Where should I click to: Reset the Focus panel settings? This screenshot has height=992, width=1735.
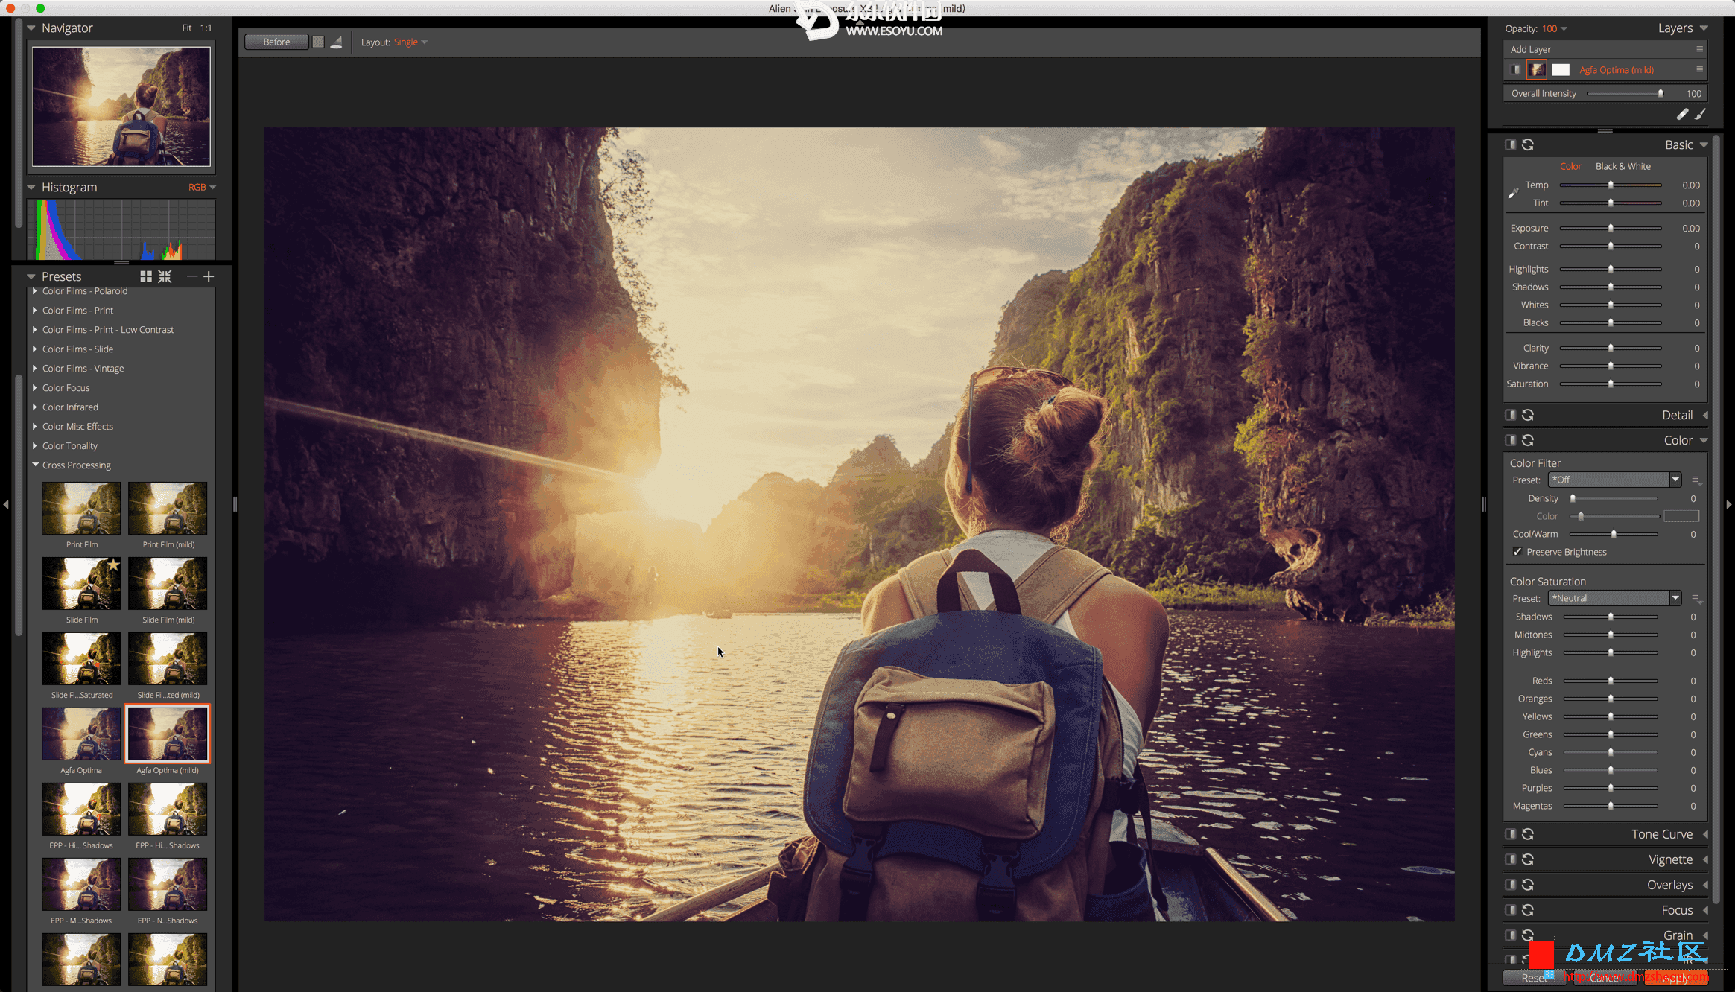[x=1528, y=910]
